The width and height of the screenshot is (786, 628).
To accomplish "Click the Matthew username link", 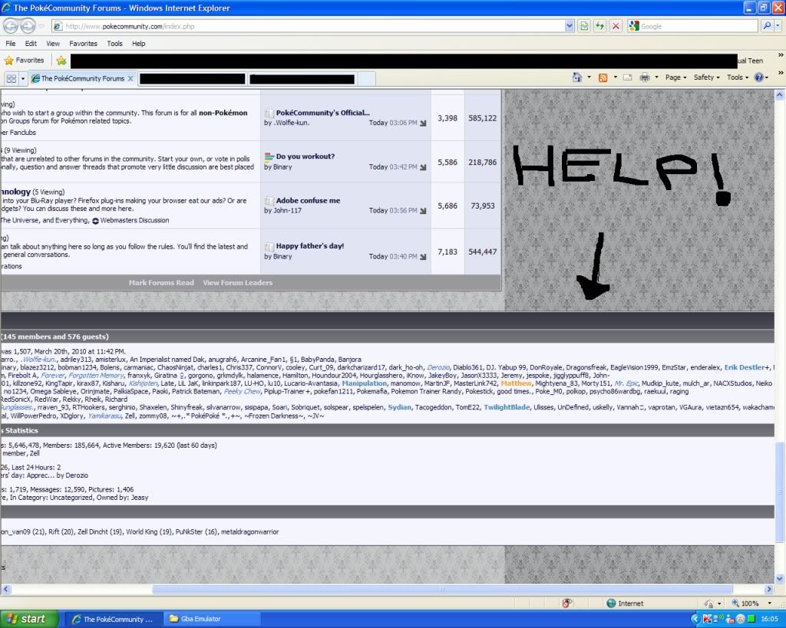I will 516,383.
